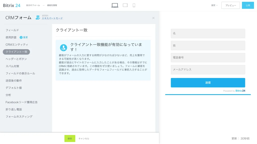Screen dimensions: 257x144
Task: Click the blue 公開 button
Action: pos(248,5)
